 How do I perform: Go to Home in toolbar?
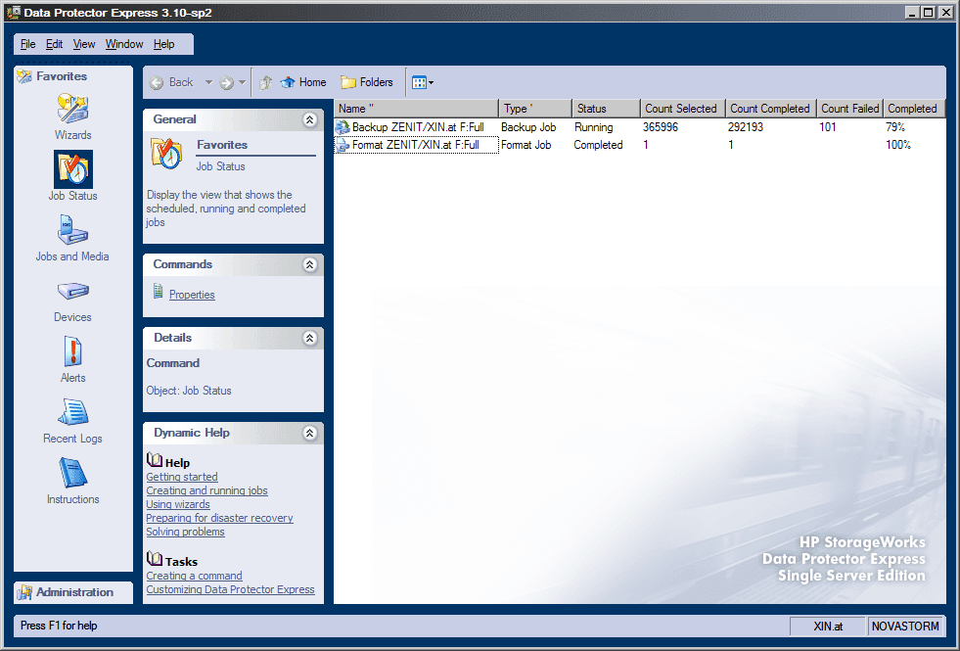[303, 82]
